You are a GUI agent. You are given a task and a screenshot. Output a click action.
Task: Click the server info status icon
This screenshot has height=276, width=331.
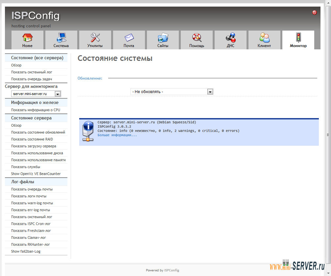coord(88,131)
